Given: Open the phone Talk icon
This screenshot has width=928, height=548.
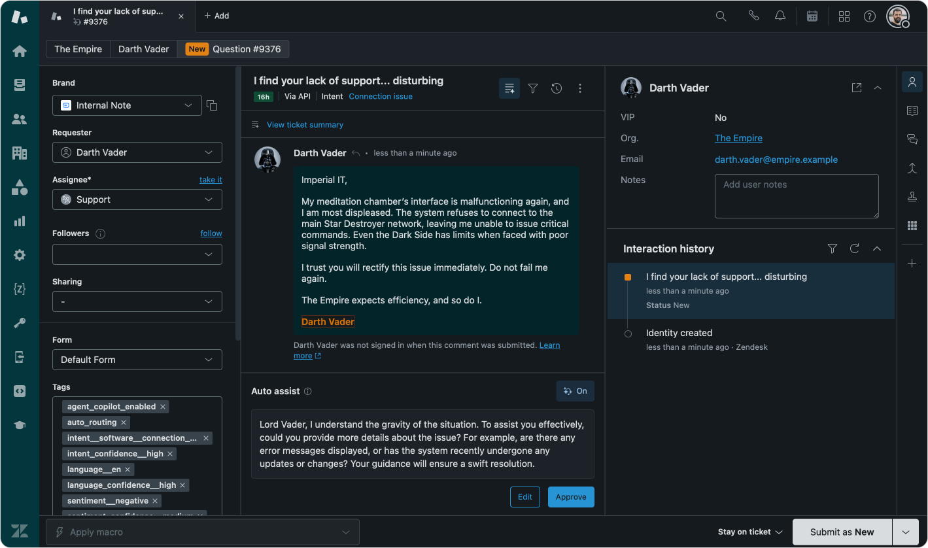Looking at the screenshot, I should pos(754,16).
